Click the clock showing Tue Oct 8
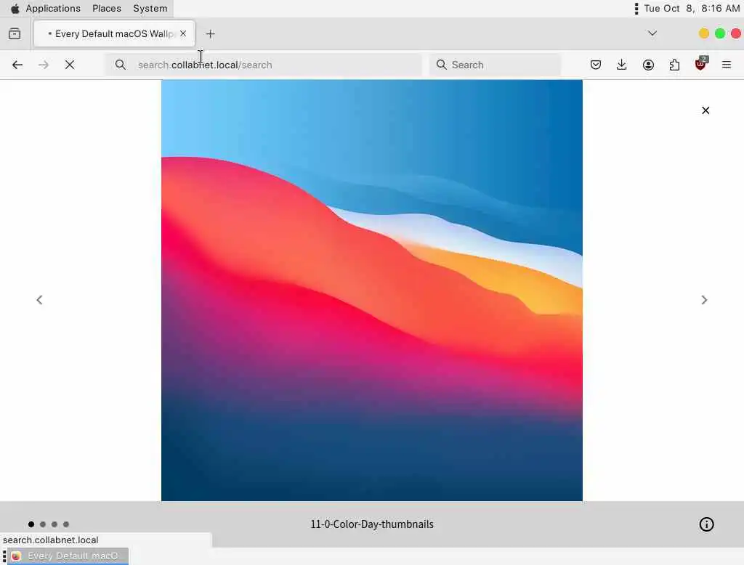 point(692,9)
